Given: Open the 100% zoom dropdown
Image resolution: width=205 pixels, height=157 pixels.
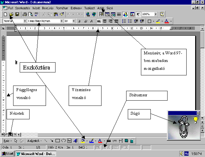Looking at the screenshot, I should (156, 14).
